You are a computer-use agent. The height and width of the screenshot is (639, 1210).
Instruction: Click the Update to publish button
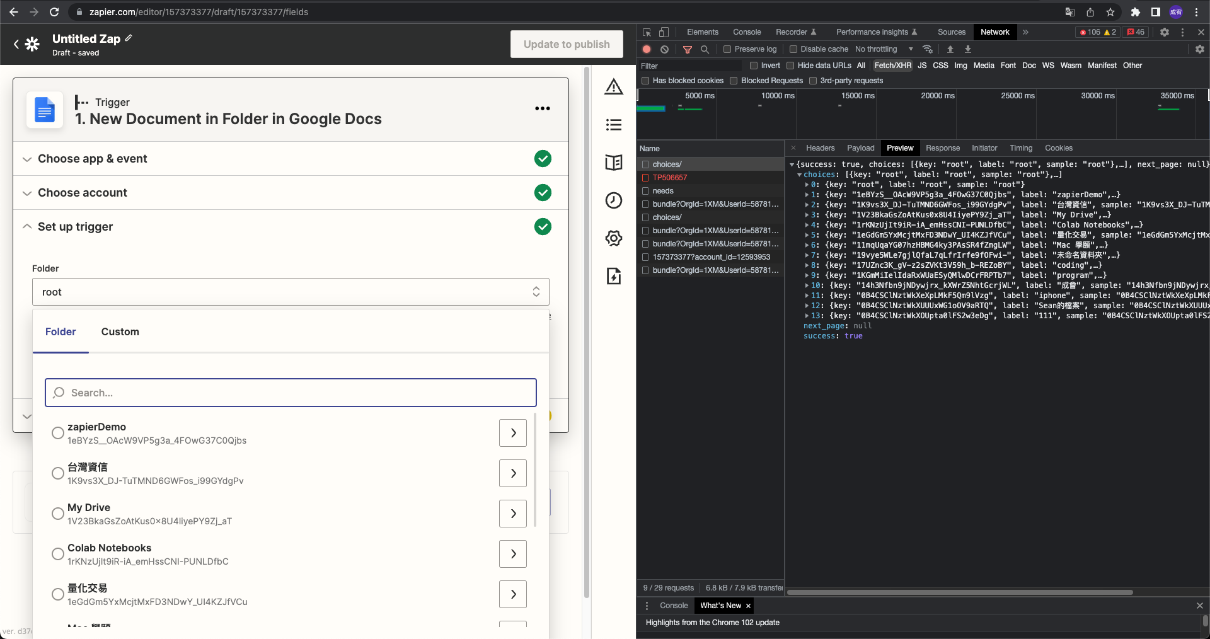pos(566,44)
